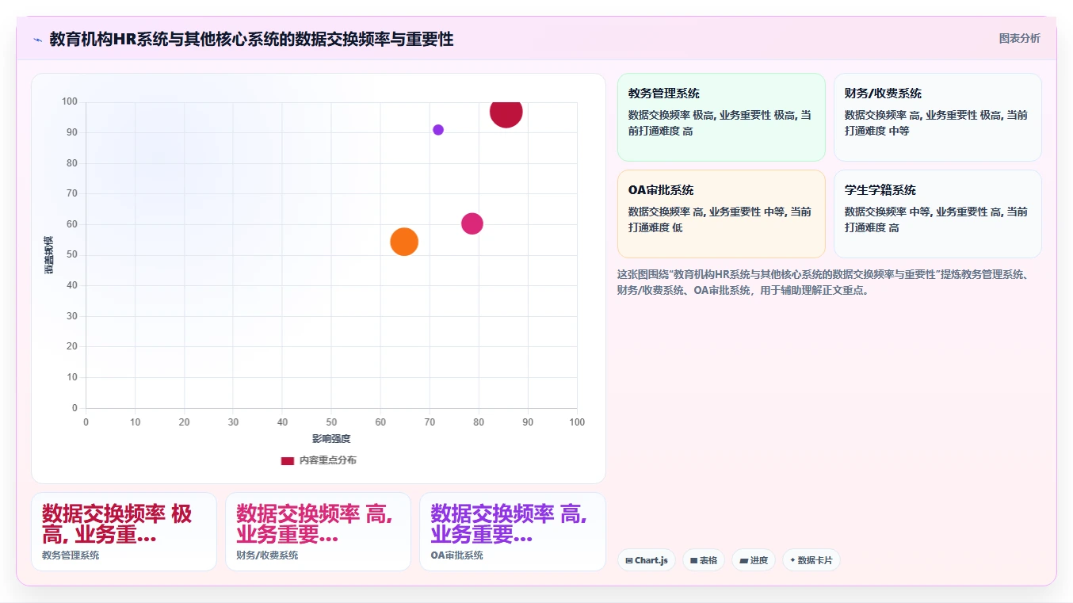This screenshot has height=603, width=1073.
Task: Select the red 教务管理系统 summary card
Action: pos(124,532)
